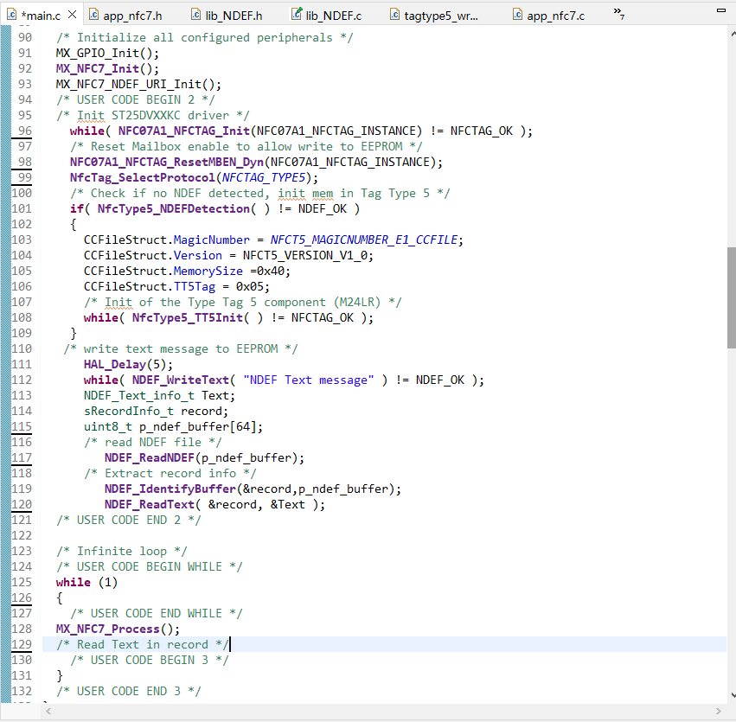This screenshot has width=736, height=722.
Task: Click line number 129 in the gutter
Action: (x=22, y=644)
